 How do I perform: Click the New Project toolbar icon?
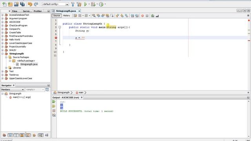[x=10, y=4]
